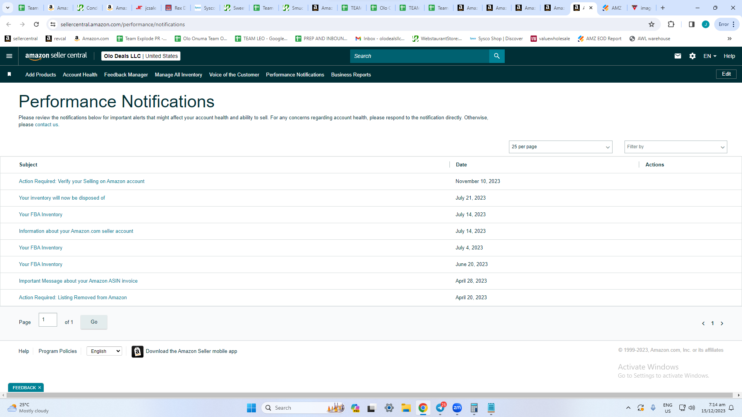This screenshot has height=417, width=742.
Task: Open File Explorer from the taskbar
Action: click(406, 408)
